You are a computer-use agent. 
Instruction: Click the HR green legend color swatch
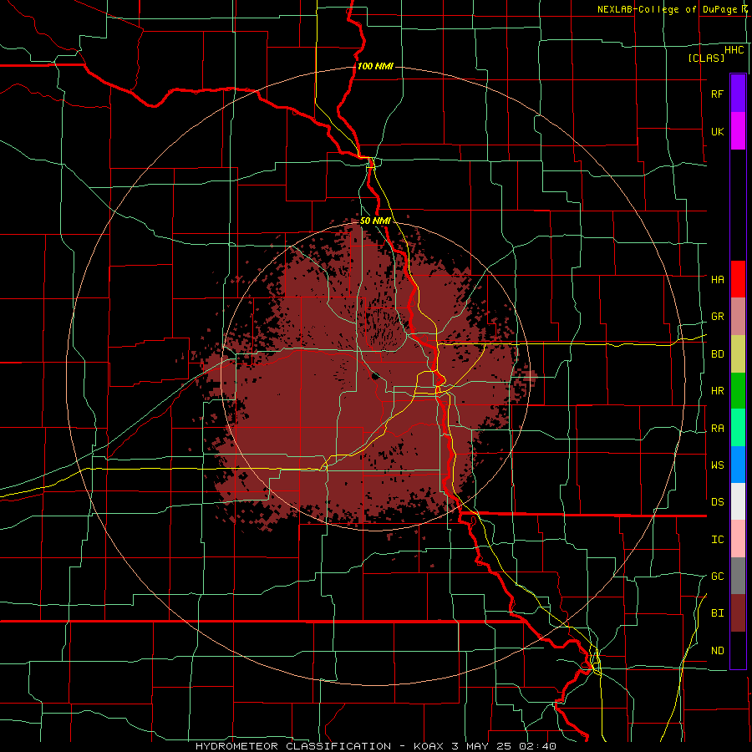(x=738, y=391)
